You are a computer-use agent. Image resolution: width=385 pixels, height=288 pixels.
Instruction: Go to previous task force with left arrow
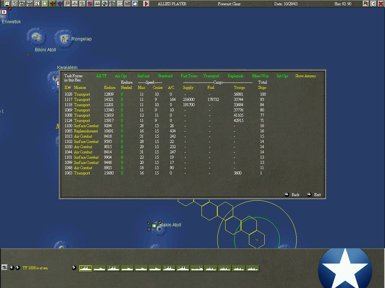(x=12, y=268)
